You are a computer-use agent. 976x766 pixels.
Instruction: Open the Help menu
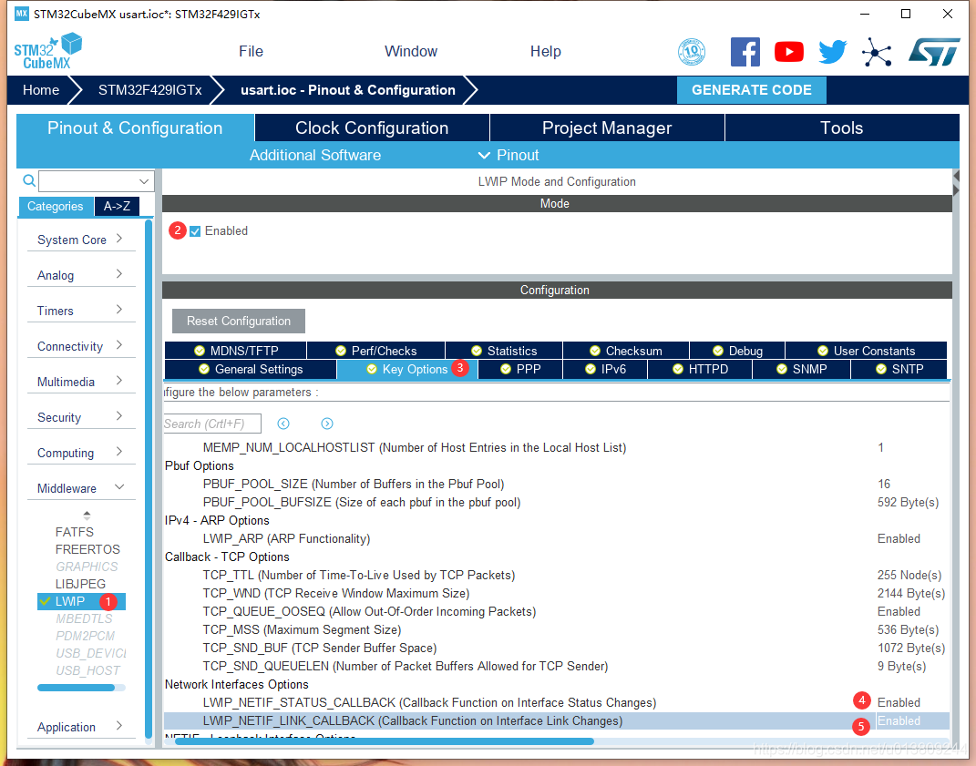coord(545,51)
